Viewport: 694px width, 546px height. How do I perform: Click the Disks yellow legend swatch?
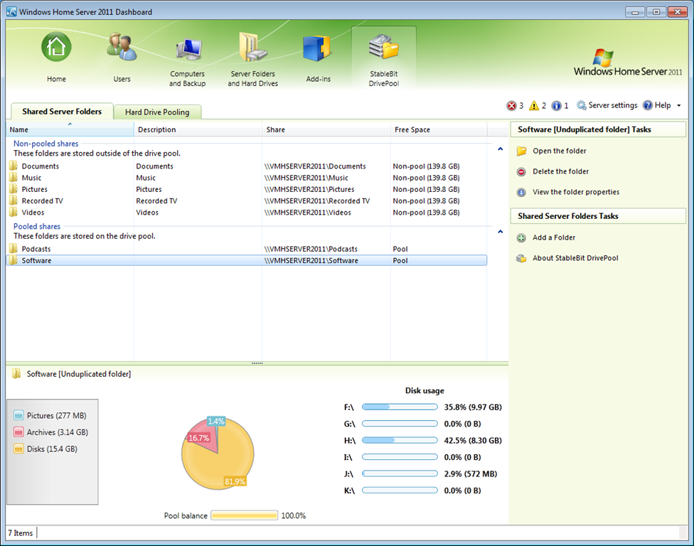pyautogui.click(x=18, y=449)
